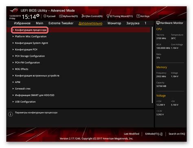
Task: Expand PCH Storage Configuration submenu
Action: point(30,56)
